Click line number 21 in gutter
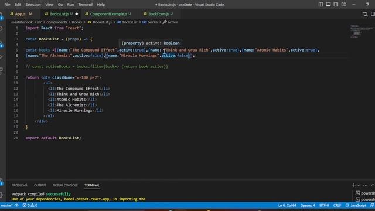The width and height of the screenshot is (375, 211). [16, 138]
